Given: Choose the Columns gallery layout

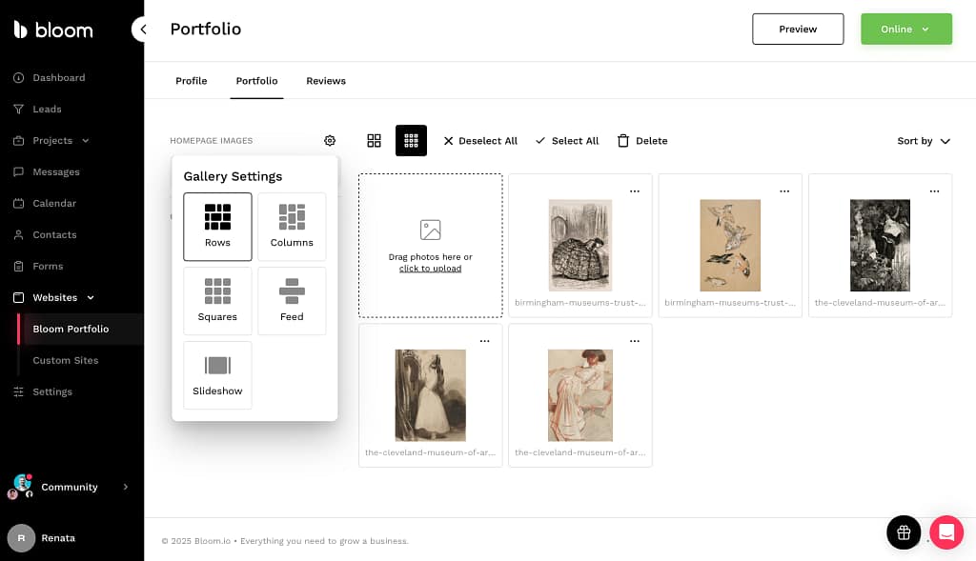Looking at the screenshot, I should tap(292, 227).
